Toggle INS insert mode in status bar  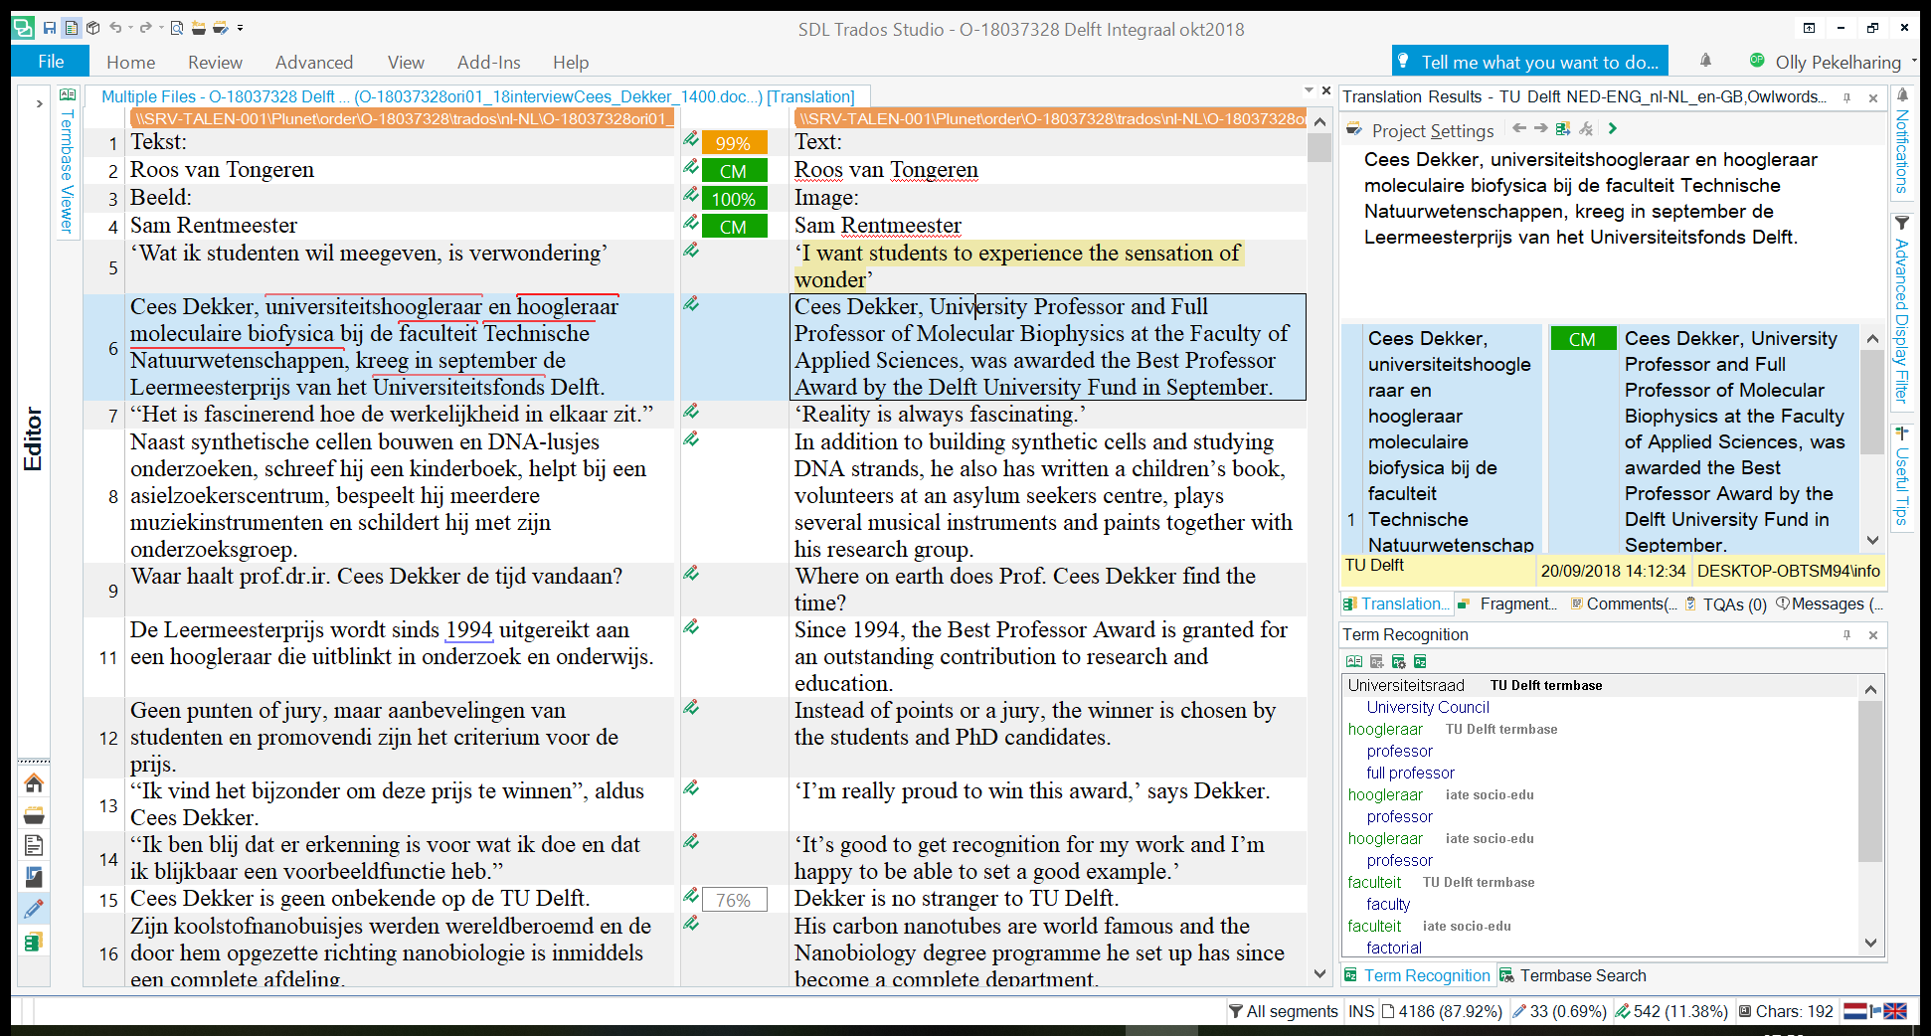pyautogui.click(x=1361, y=1011)
